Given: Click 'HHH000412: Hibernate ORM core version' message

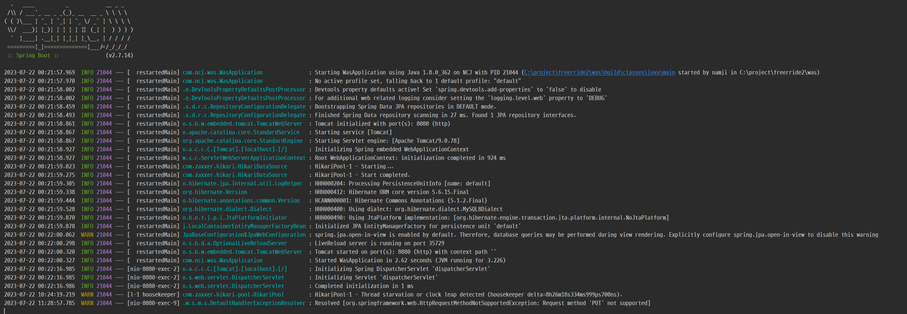Looking at the screenshot, I should (392, 192).
